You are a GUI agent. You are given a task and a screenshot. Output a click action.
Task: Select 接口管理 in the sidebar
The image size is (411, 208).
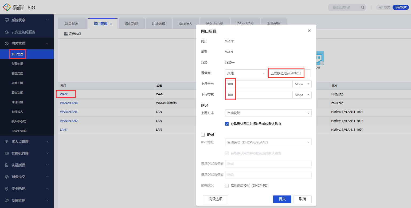pyautogui.click(x=17, y=54)
